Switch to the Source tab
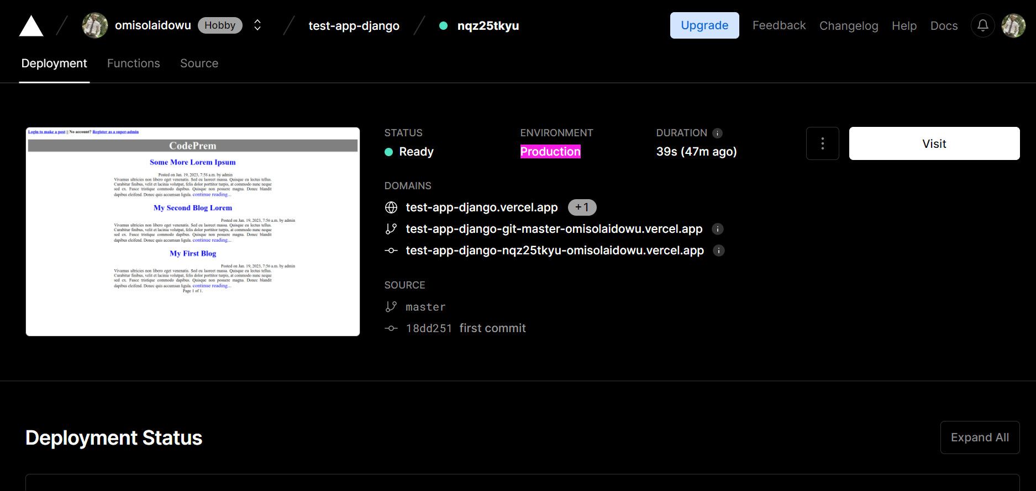Viewport: 1036px width, 491px height. (x=199, y=63)
